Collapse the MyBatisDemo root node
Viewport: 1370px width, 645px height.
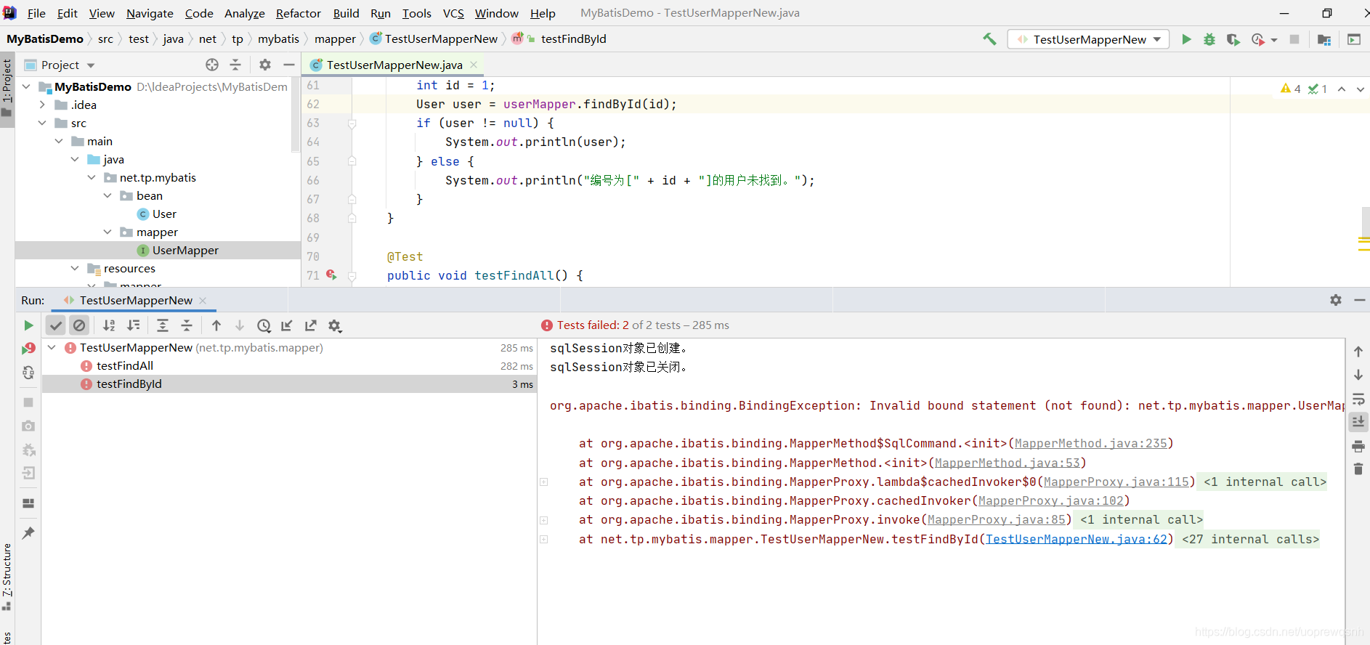[26, 86]
